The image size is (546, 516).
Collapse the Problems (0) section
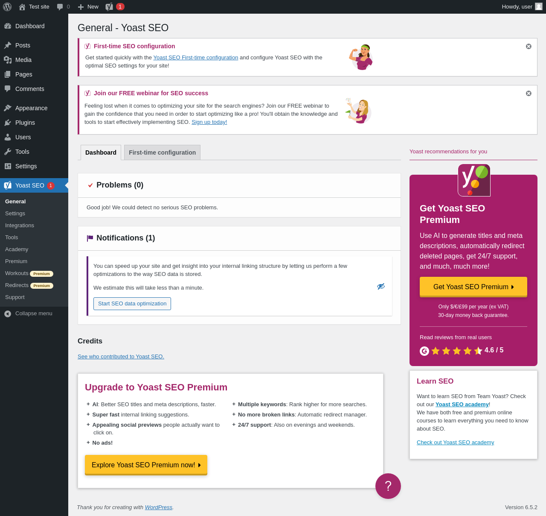(x=239, y=185)
